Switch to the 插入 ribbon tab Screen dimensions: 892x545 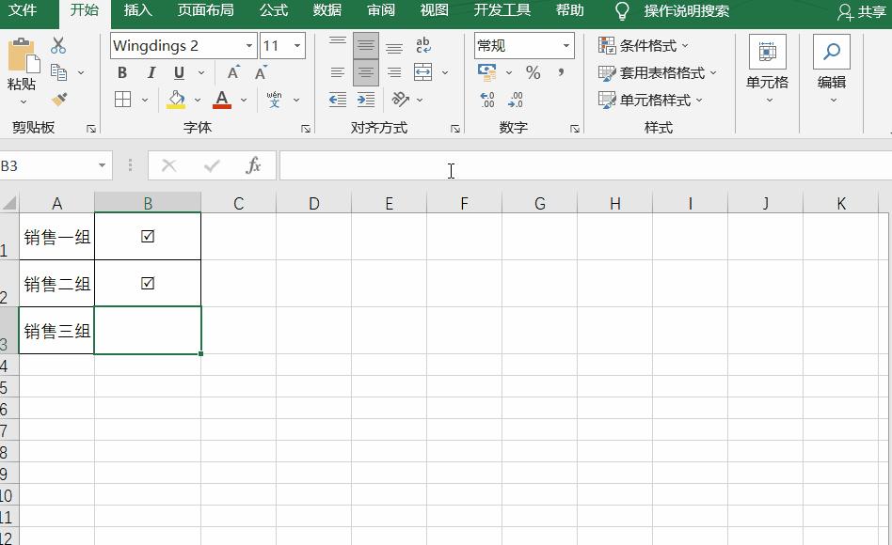(x=137, y=11)
